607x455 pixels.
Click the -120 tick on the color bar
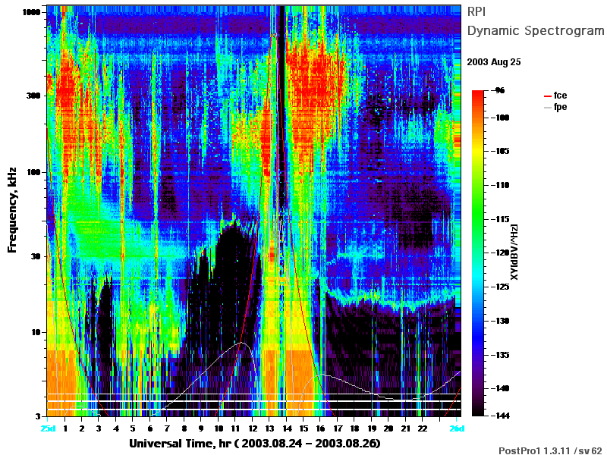[501, 253]
